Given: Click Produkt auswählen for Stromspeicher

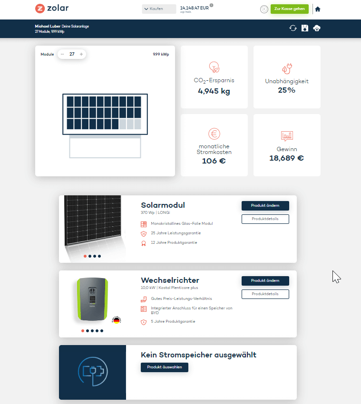Looking at the screenshot, I should pos(164,367).
